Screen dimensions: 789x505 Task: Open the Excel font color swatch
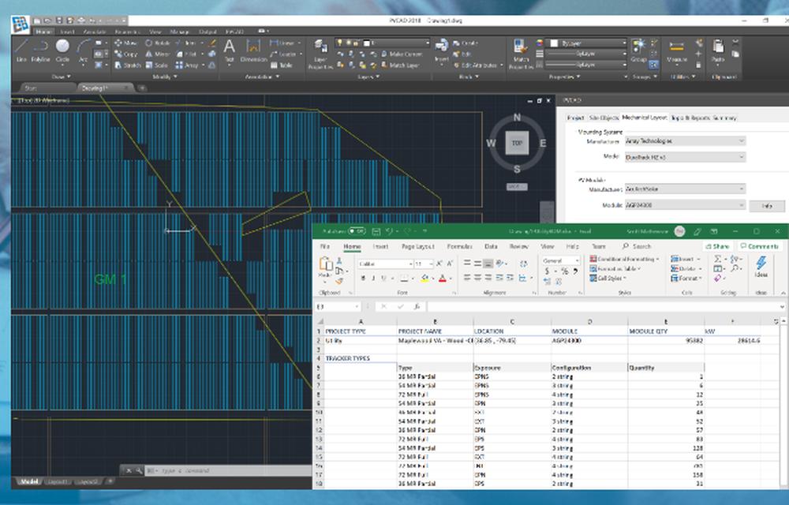tap(443, 279)
